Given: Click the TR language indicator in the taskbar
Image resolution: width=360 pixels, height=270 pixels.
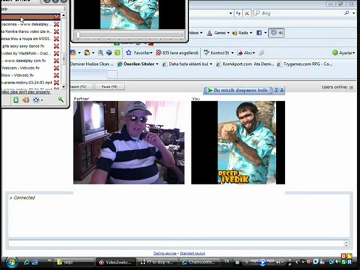Looking at the screenshot, I should pyautogui.click(x=226, y=261).
